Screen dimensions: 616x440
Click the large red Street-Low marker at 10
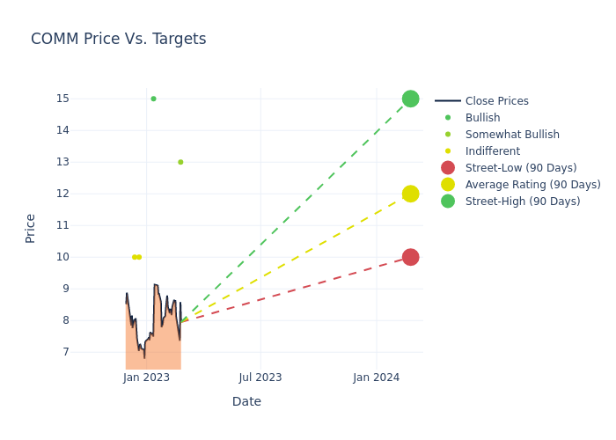[410, 257]
